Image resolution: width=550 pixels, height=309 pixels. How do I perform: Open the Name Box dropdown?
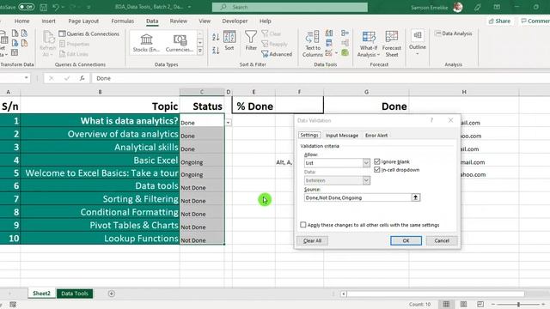click(27, 78)
